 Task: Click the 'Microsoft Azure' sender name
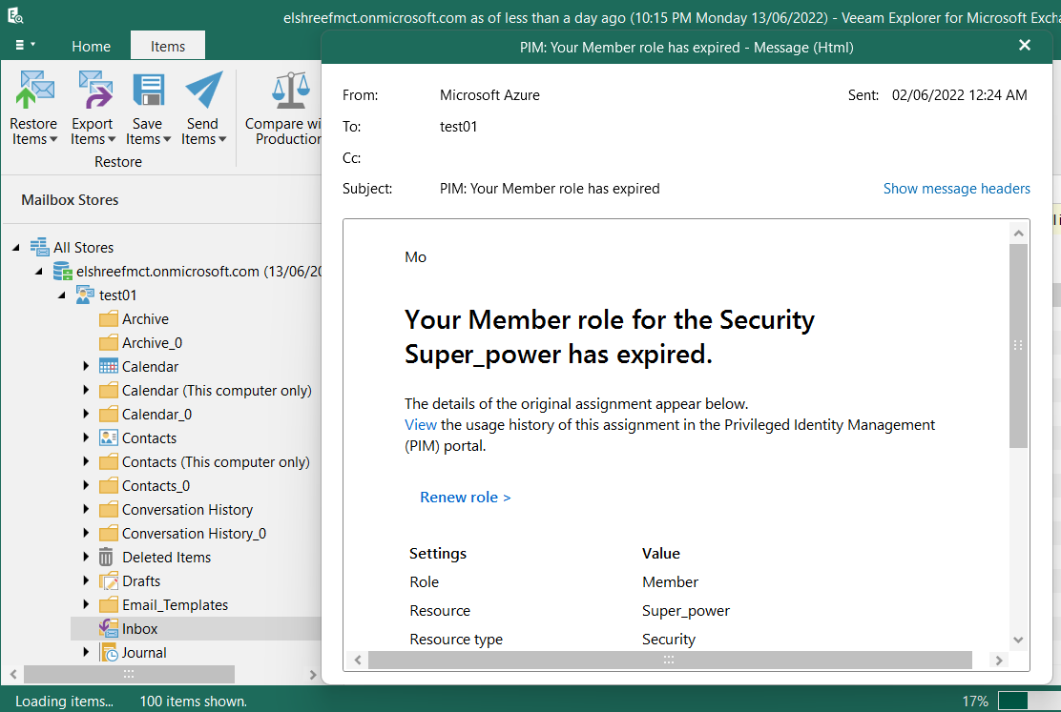(489, 95)
